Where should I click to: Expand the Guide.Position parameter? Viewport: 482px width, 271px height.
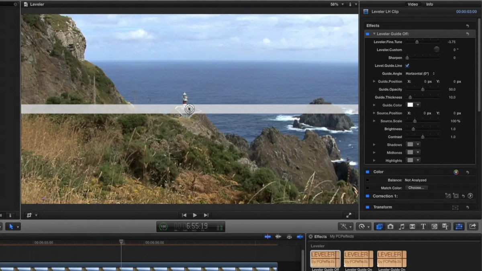click(x=374, y=82)
